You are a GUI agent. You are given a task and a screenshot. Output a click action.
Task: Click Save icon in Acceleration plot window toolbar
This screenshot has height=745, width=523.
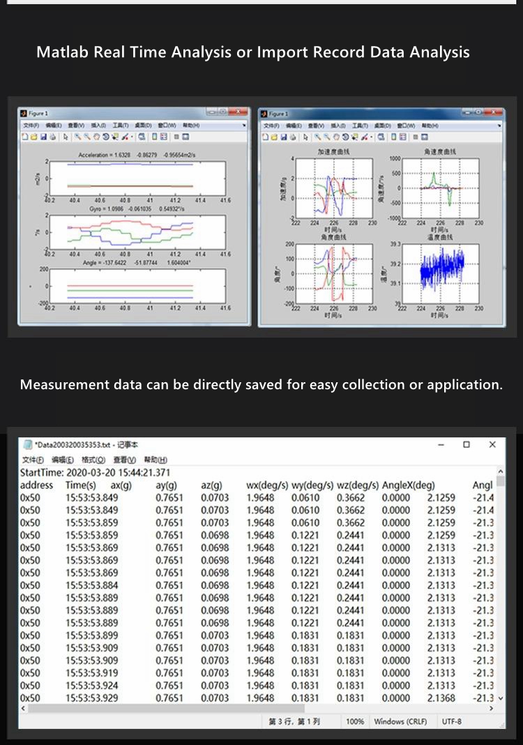[43, 137]
